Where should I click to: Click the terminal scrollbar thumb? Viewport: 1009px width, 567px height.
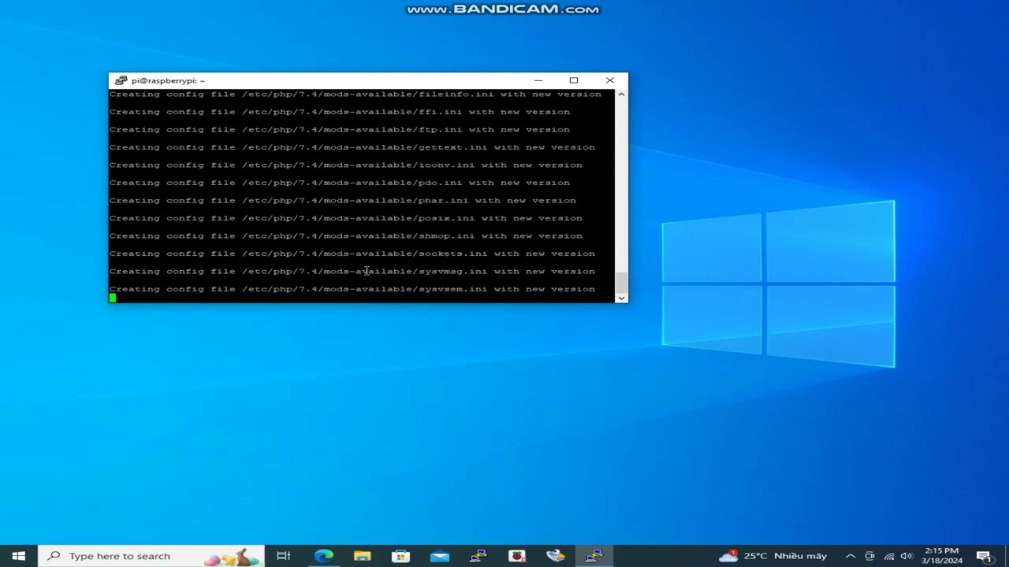[x=621, y=281]
